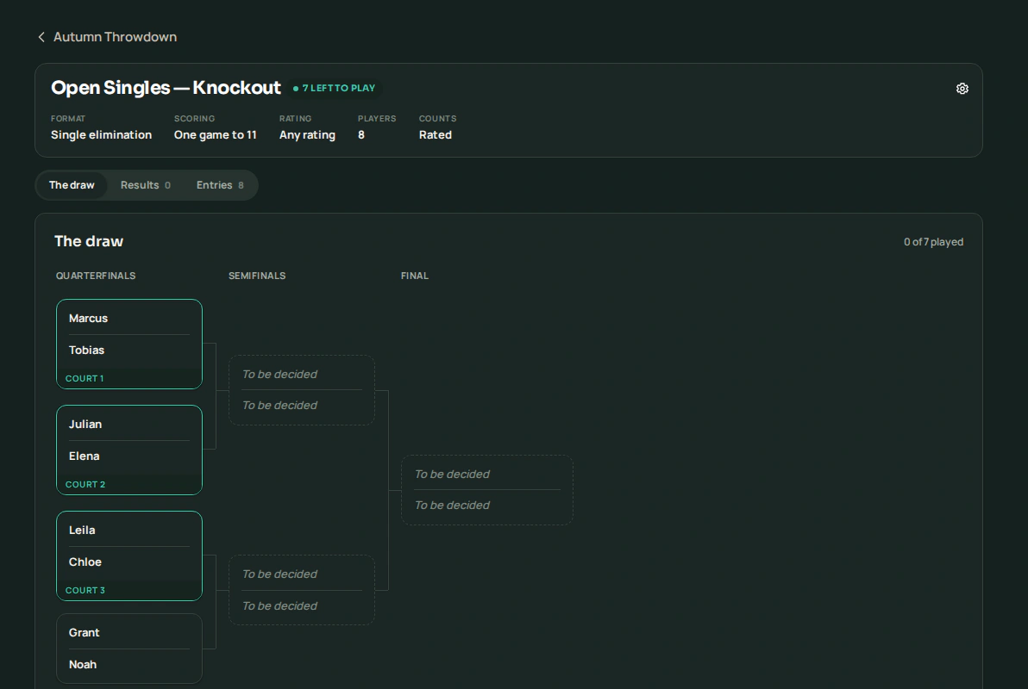Click the 0 of 7 played counter
1028x689 pixels.
point(934,242)
